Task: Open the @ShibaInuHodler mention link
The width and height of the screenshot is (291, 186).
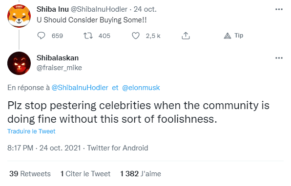Action: (80, 88)
